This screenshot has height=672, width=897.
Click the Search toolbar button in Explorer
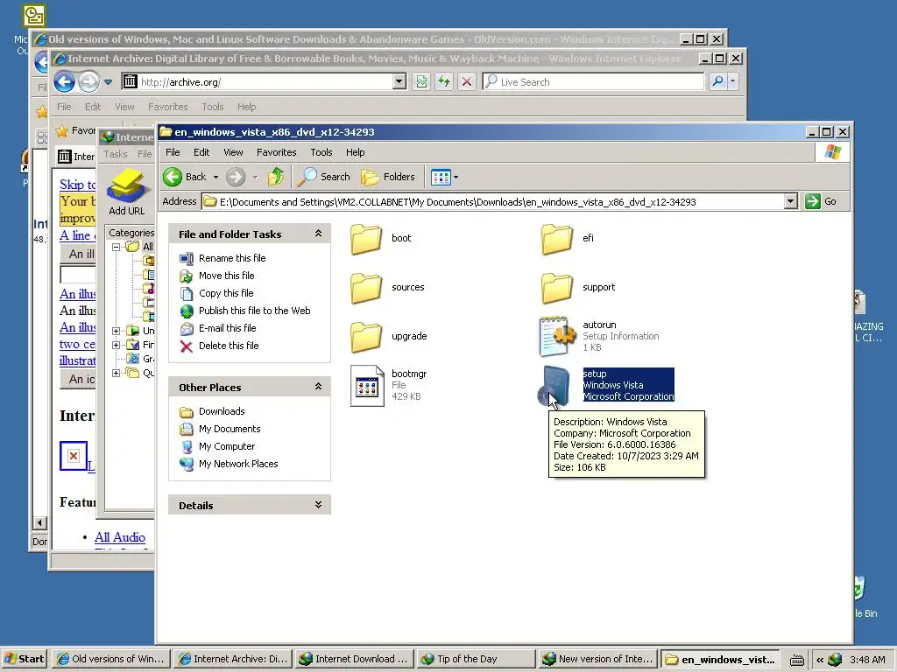coord(324,177)
